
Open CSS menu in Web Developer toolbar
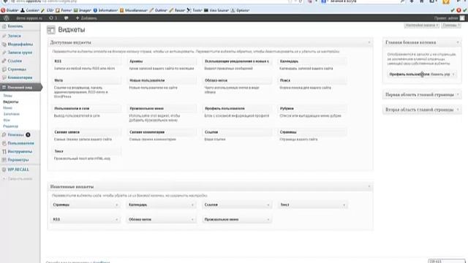pos(47,10)
